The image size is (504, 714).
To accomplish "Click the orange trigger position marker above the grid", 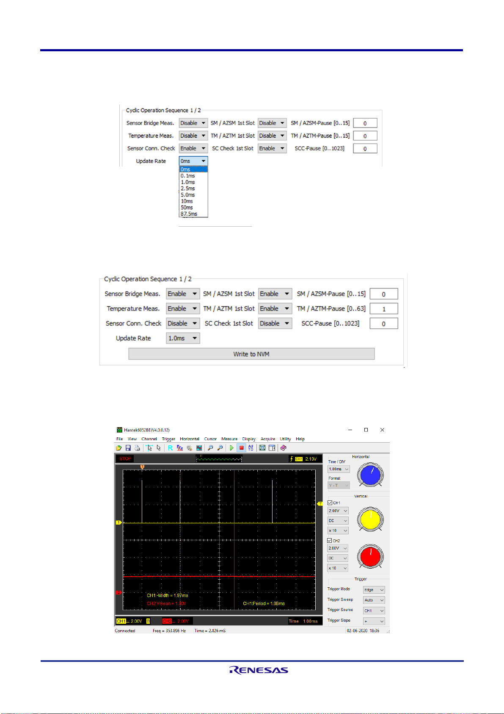I will coord(143,467).
